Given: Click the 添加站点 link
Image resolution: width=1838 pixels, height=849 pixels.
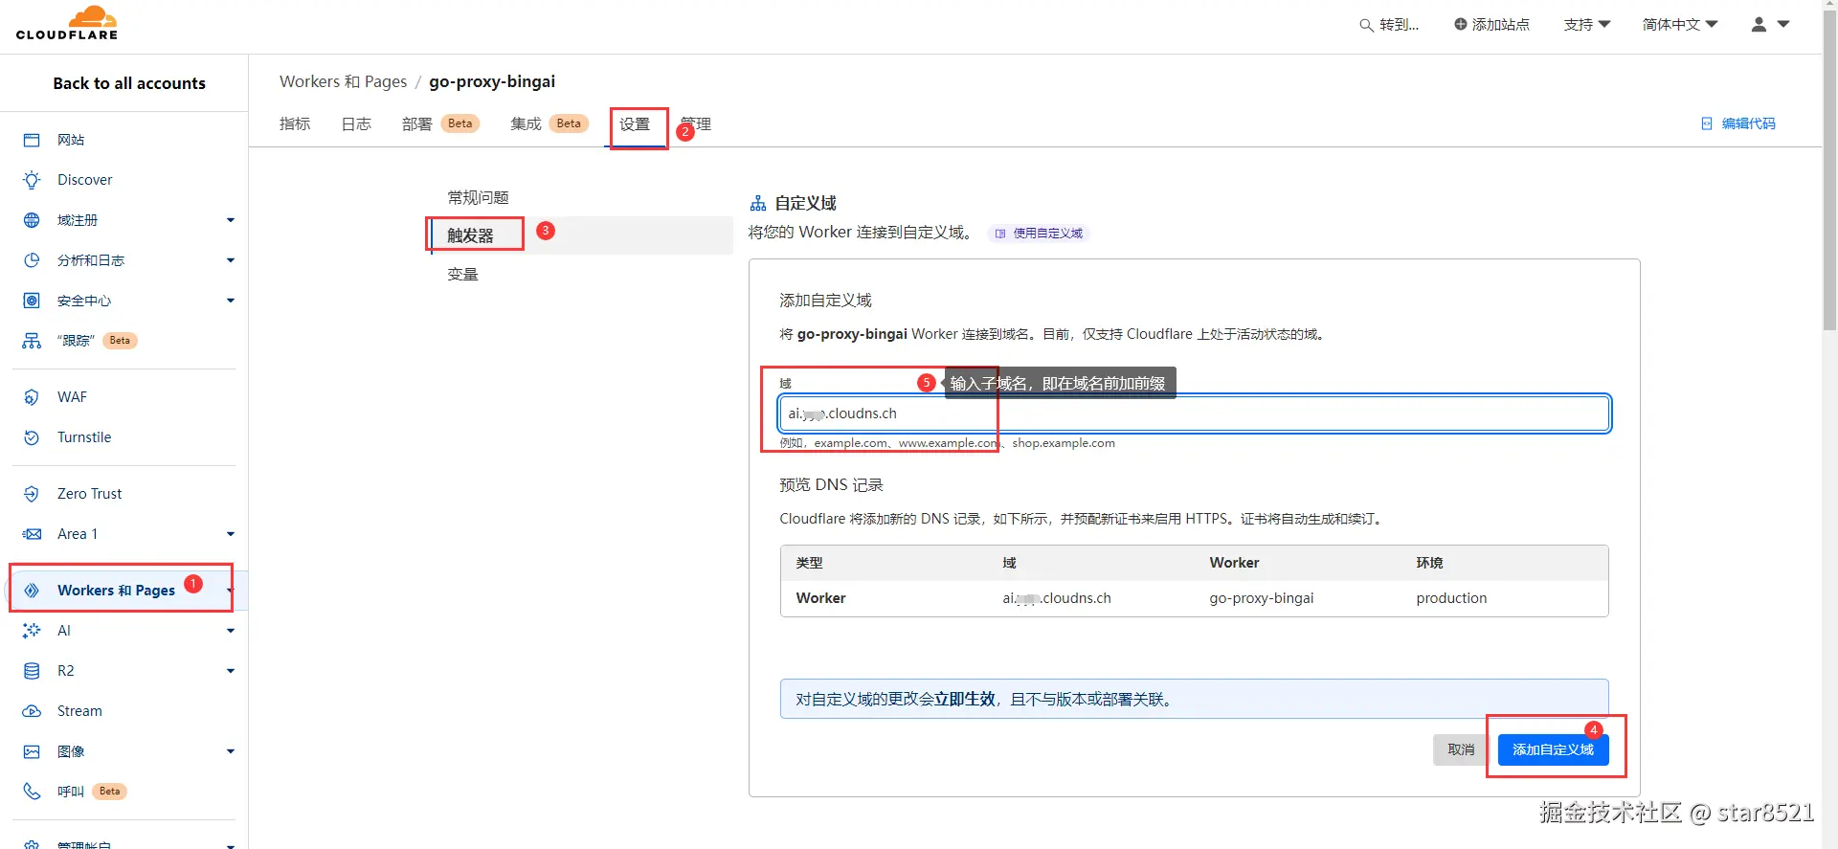Looking at the screenshot, I should 1500,24.
